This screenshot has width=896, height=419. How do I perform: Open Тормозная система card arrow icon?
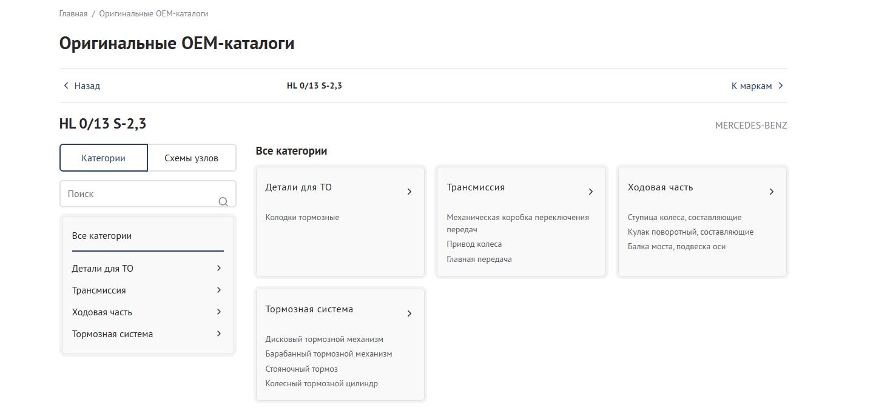tap(409, 313)
